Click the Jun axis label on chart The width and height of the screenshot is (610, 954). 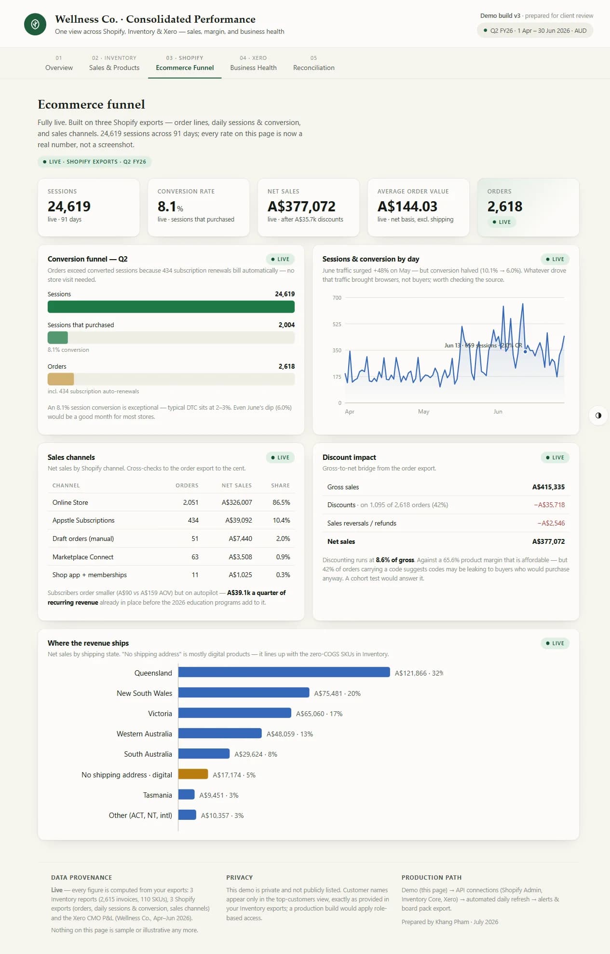click(498, 412)
